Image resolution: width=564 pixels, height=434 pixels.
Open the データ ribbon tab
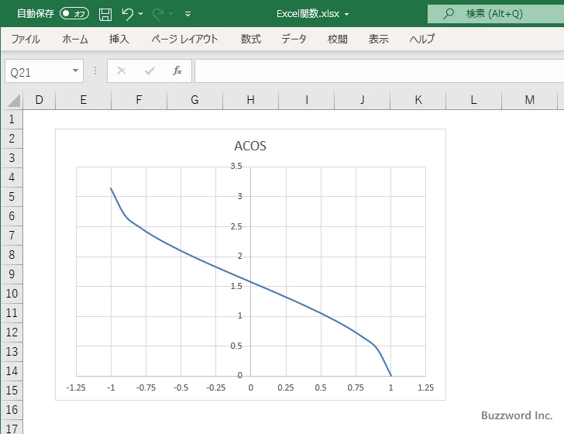294,39
